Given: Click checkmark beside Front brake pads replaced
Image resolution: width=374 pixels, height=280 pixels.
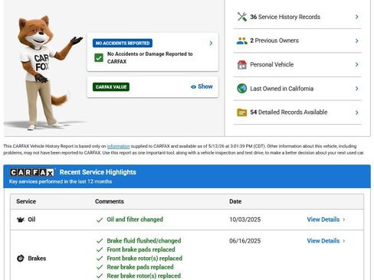Looking at the screenshot, I should click(x=100, y=249).
